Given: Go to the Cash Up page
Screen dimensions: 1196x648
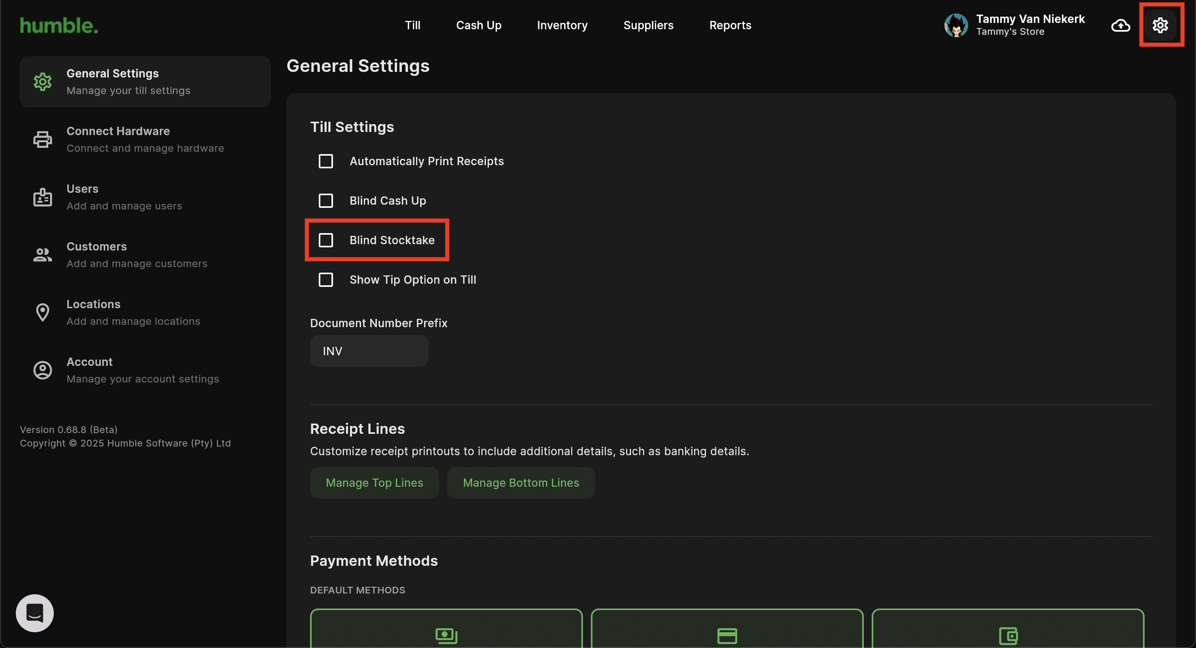Looking at the screenshot, I should [479, 25].
